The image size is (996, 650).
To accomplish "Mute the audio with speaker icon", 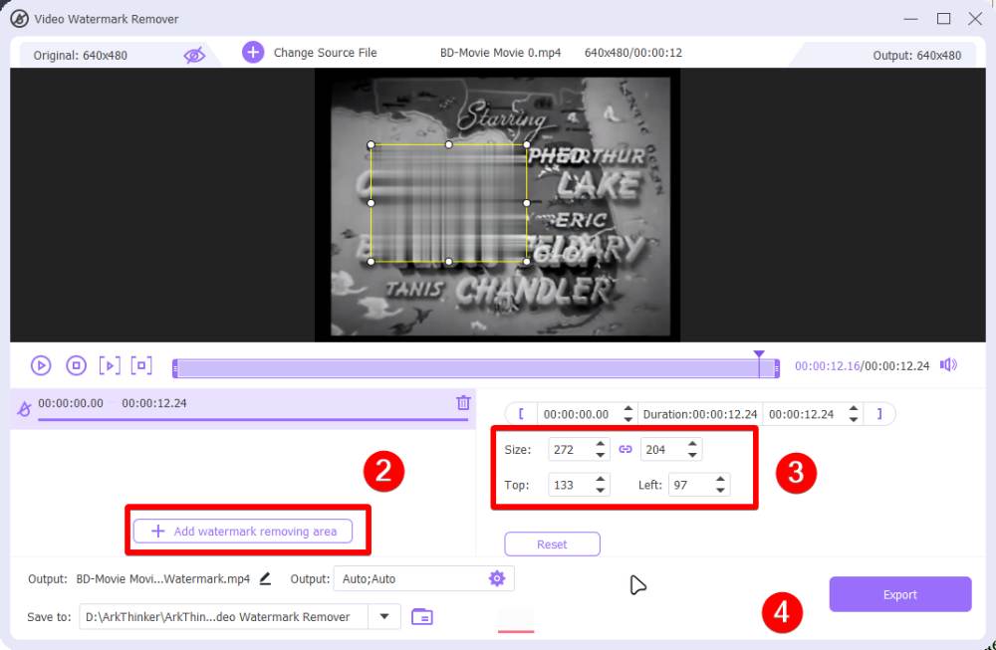I will (x=948, y=365).
